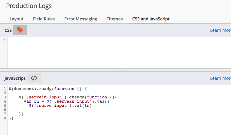This screenshot has width=231, height=135.
Task: Open Learn more link in JavaScript header
Action: pyautogui.click(x=220, y=78)
